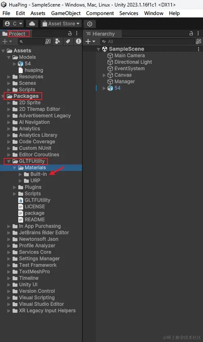Open the GameObject menu
This screenshot has width=203, height=342.
point(66,13)
